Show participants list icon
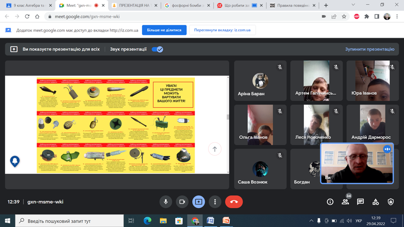Image resolution: width=404 pixels, height=227 pixels. click(345, 202)
